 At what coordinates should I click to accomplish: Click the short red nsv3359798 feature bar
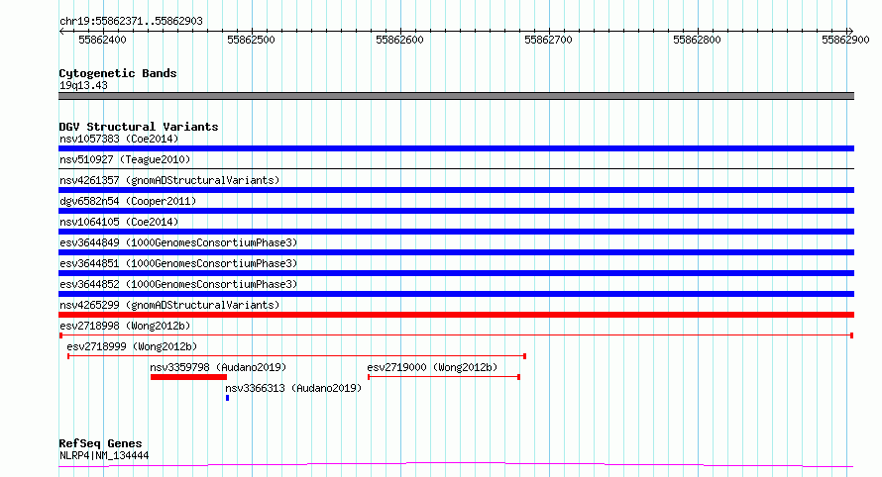coord(188,377)
